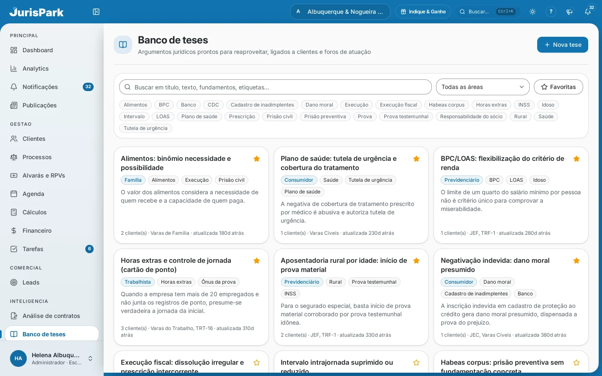Open Notificações in the sidebar
The width and height of the screenshot is (602, 376).
point(52,87)
